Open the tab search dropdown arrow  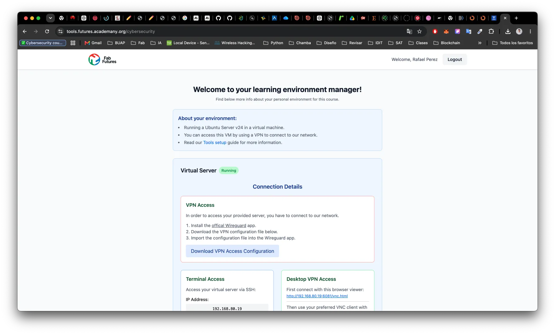(x=50, y=18)
